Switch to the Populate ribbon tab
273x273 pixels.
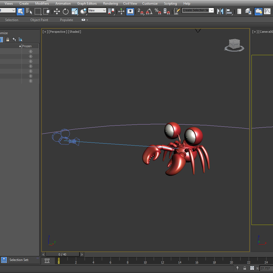coord(67,20)
